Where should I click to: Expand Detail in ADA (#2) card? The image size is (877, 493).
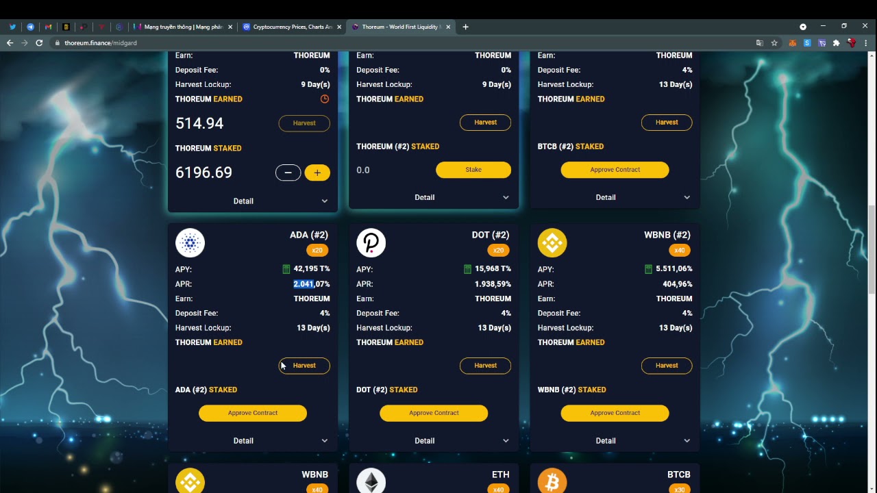pos(253,441)
